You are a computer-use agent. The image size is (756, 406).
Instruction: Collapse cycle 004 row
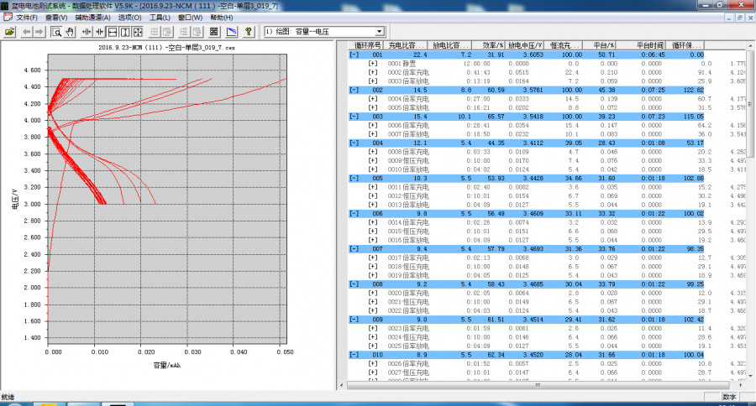point(354,143)
